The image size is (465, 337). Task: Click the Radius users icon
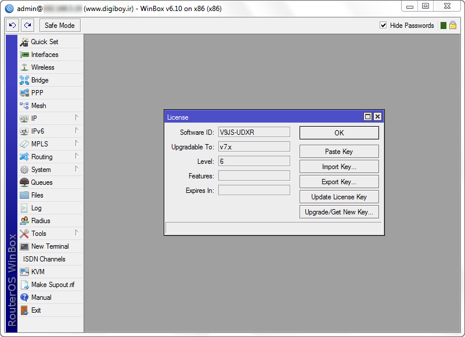[24, 221]
